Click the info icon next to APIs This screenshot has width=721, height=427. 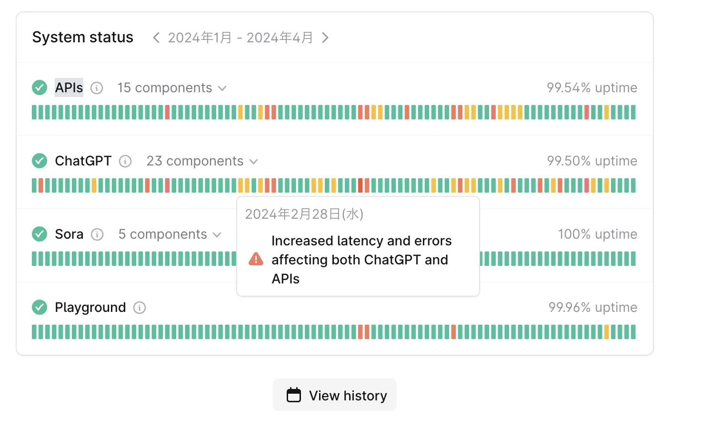(97, 88)
